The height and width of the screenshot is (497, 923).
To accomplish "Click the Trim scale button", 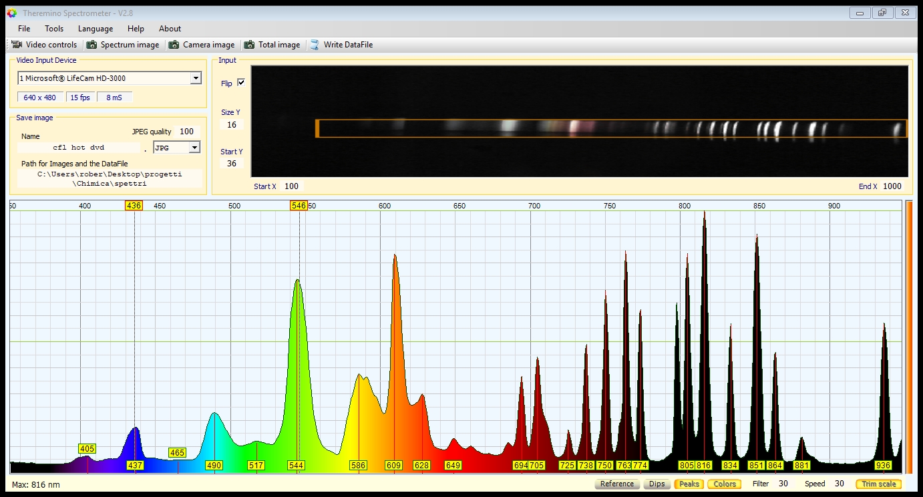I will pos(878,484).
